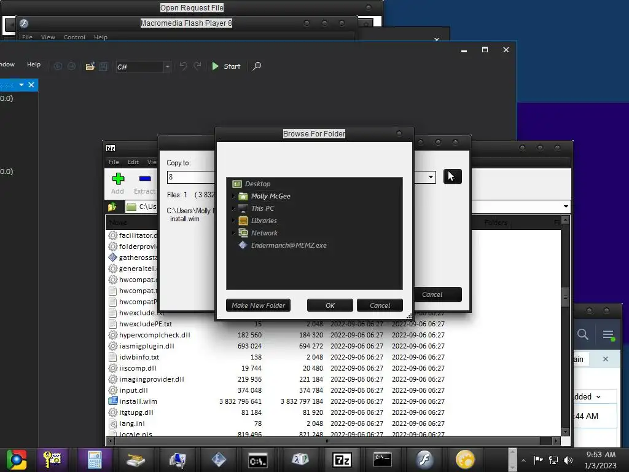Click OK in Browse For Folder dialog
The image size is (629, 472).
point(330,305)
